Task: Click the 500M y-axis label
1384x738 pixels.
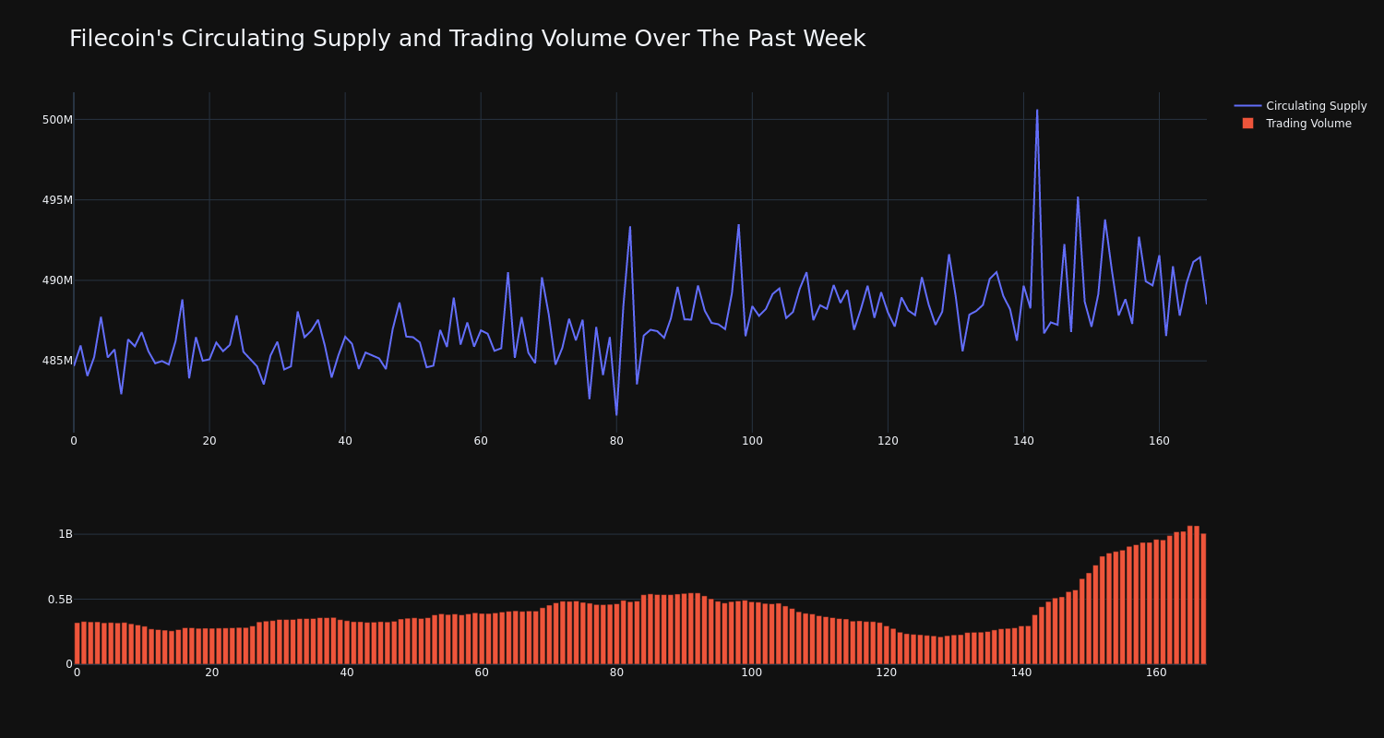Action: 57,120
